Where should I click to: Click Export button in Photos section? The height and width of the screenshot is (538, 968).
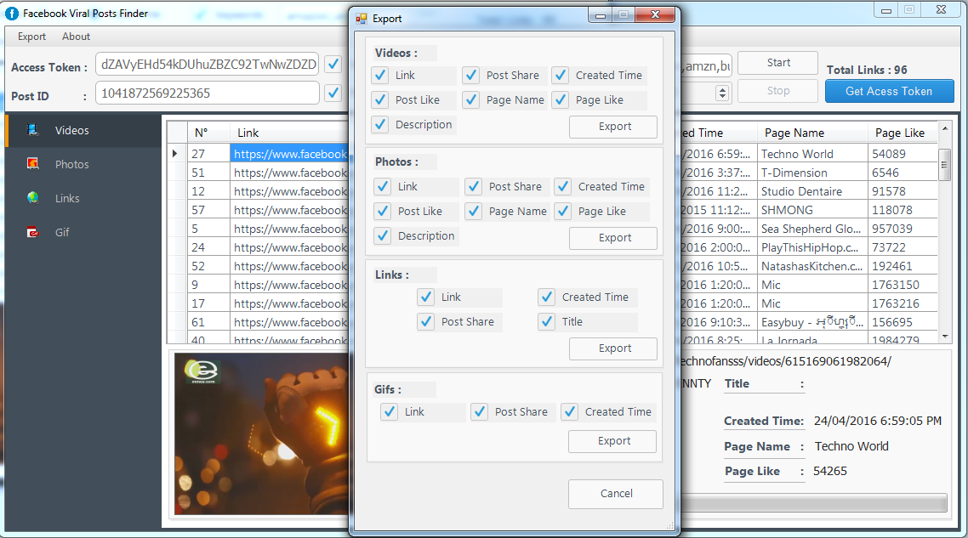tap(613, 238)
